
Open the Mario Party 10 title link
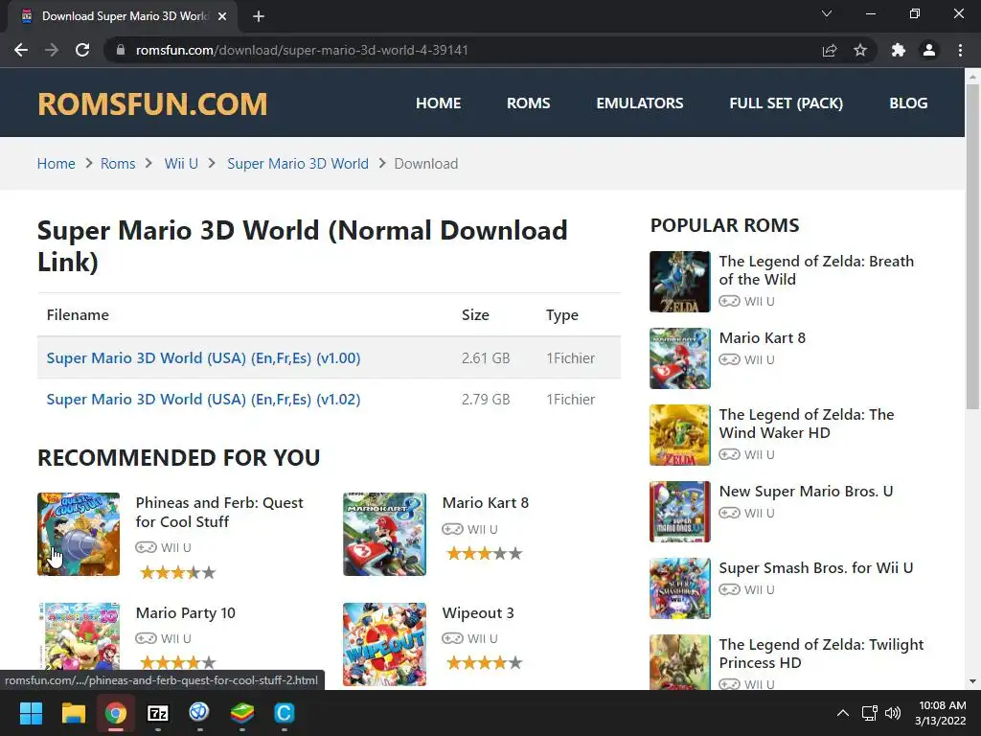185,612
